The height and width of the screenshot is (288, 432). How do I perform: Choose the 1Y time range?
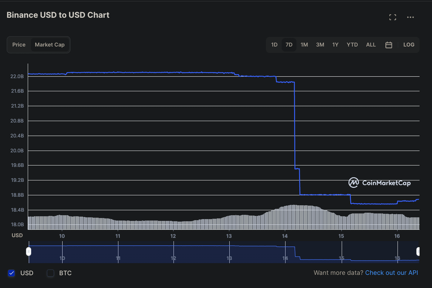tap(336, 45)
